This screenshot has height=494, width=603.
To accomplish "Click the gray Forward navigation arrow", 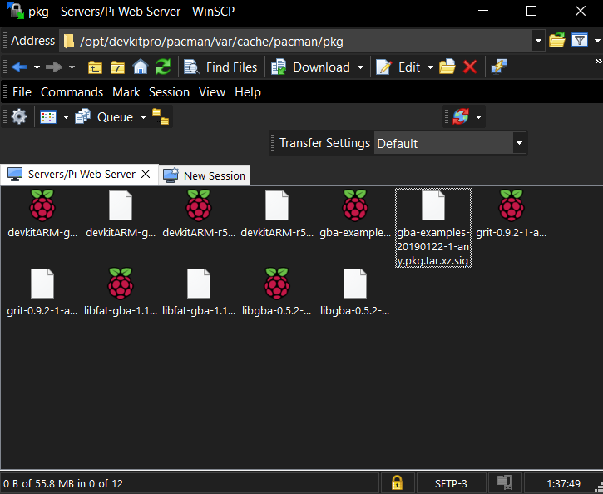I will click(53, 67).
